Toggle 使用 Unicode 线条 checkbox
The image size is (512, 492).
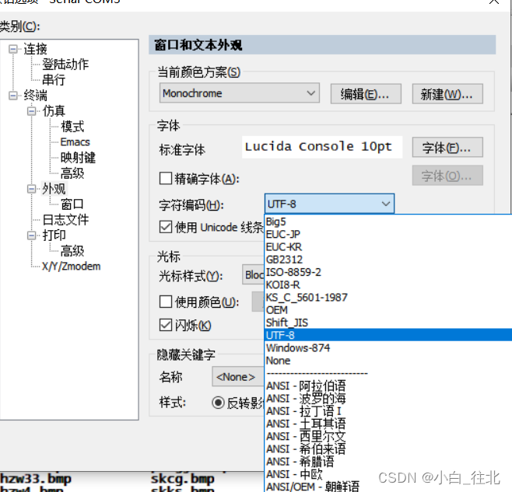click(x=166, y=227)
